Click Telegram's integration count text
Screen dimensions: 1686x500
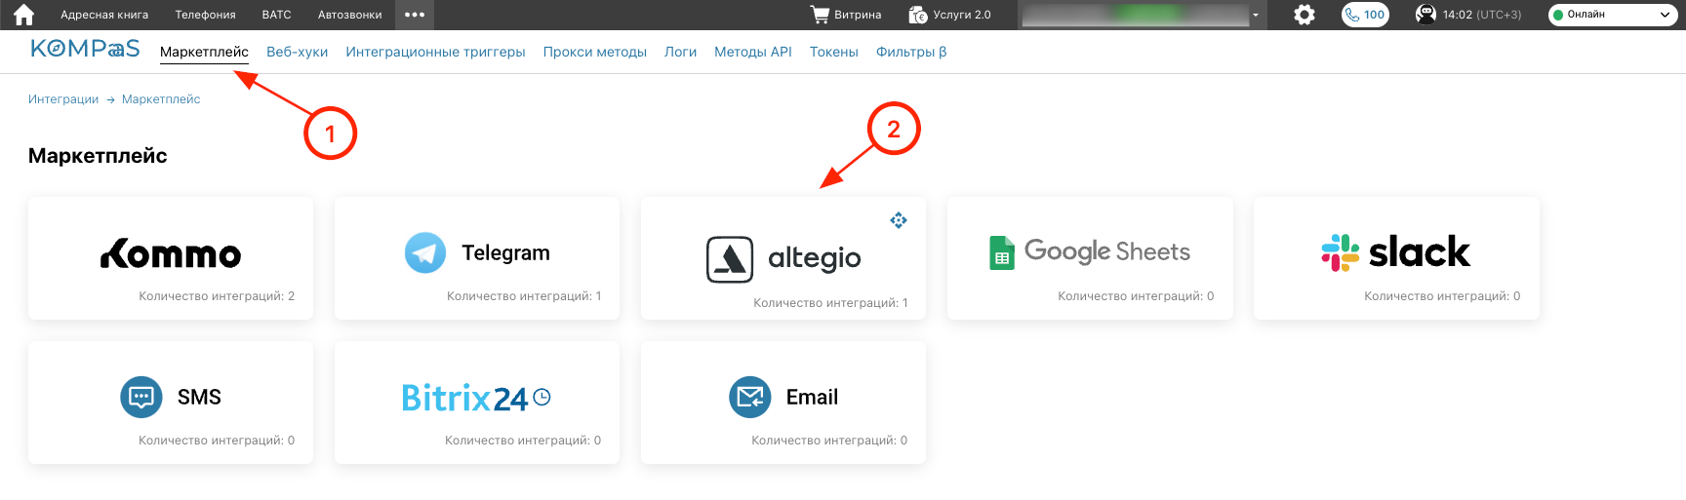click(524, 296)
